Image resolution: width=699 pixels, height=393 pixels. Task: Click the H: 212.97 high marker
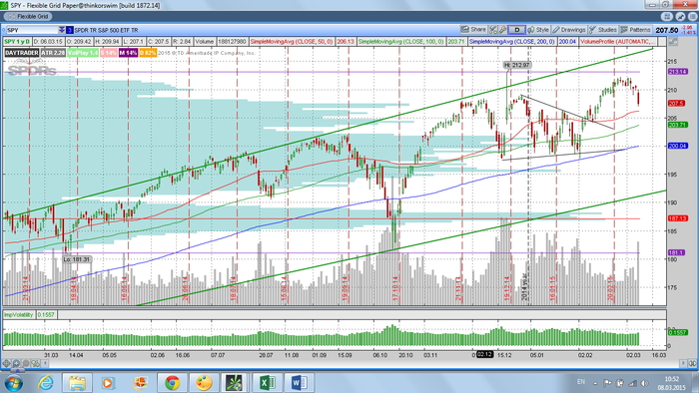(x=517, y=65)
